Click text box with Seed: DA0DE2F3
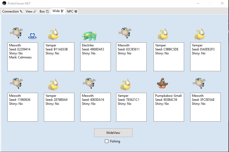229x152 pixels. pyautogui.click(x=205, y=57)
